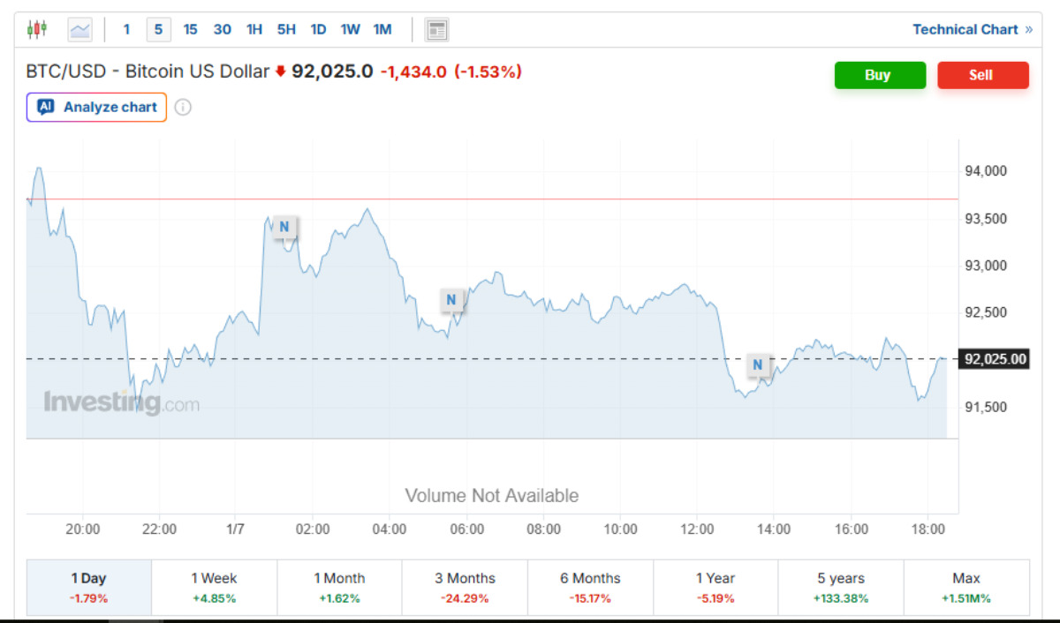The image size is (1060, 623).
Task: Set chart interval to 15 minutes
Action: coord(190,30)
